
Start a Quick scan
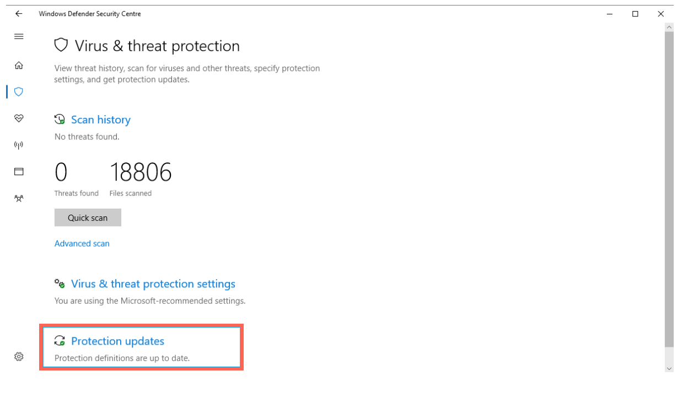tap(88, 217)
